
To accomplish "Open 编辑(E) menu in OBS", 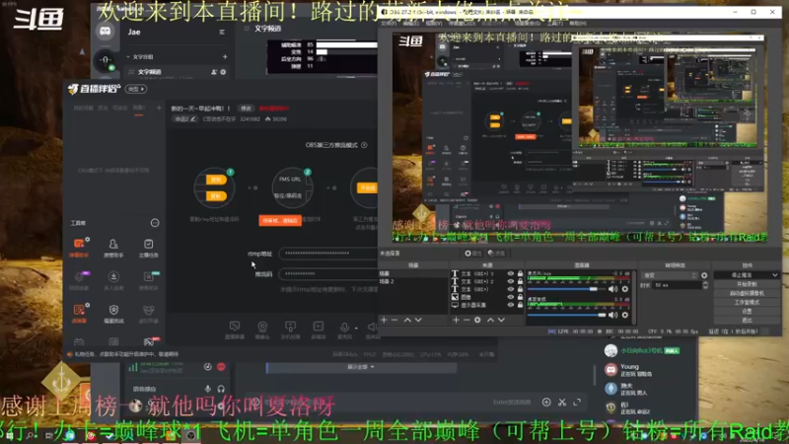I will (410, 23).
